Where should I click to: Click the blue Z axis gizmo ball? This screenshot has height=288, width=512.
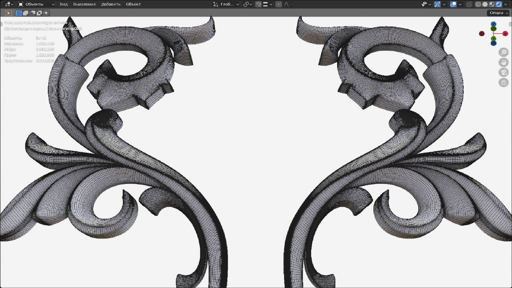(x=493, y=24)
